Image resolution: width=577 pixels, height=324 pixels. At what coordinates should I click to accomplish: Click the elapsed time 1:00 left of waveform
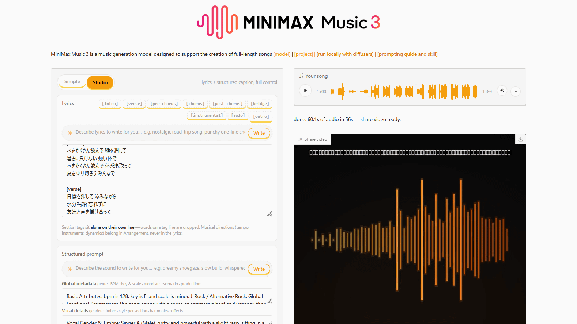(x=321, y=92)
